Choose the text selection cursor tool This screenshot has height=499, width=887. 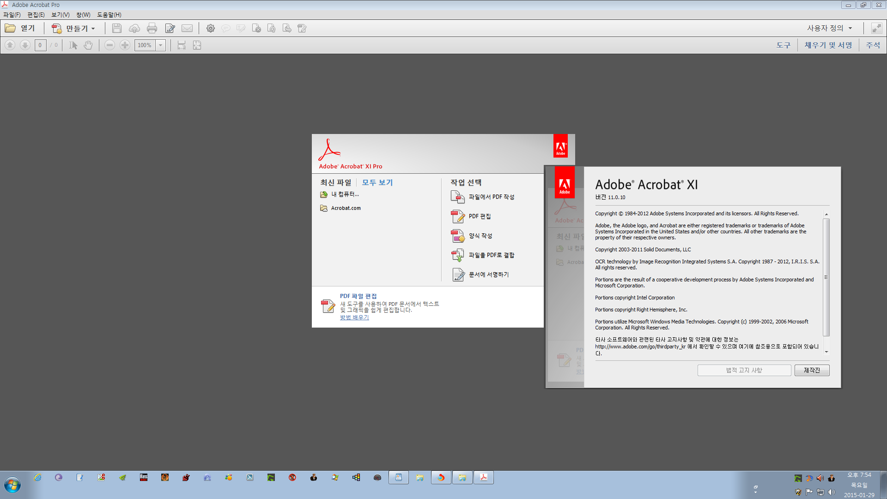pos(73,45)
